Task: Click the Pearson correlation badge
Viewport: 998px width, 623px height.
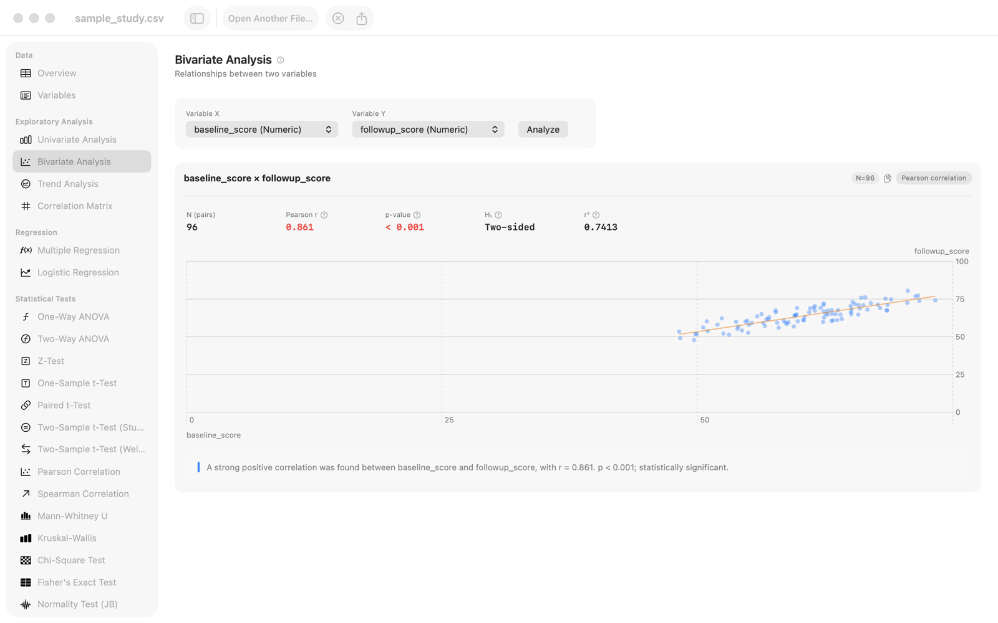Action: [x=934, y=178]
